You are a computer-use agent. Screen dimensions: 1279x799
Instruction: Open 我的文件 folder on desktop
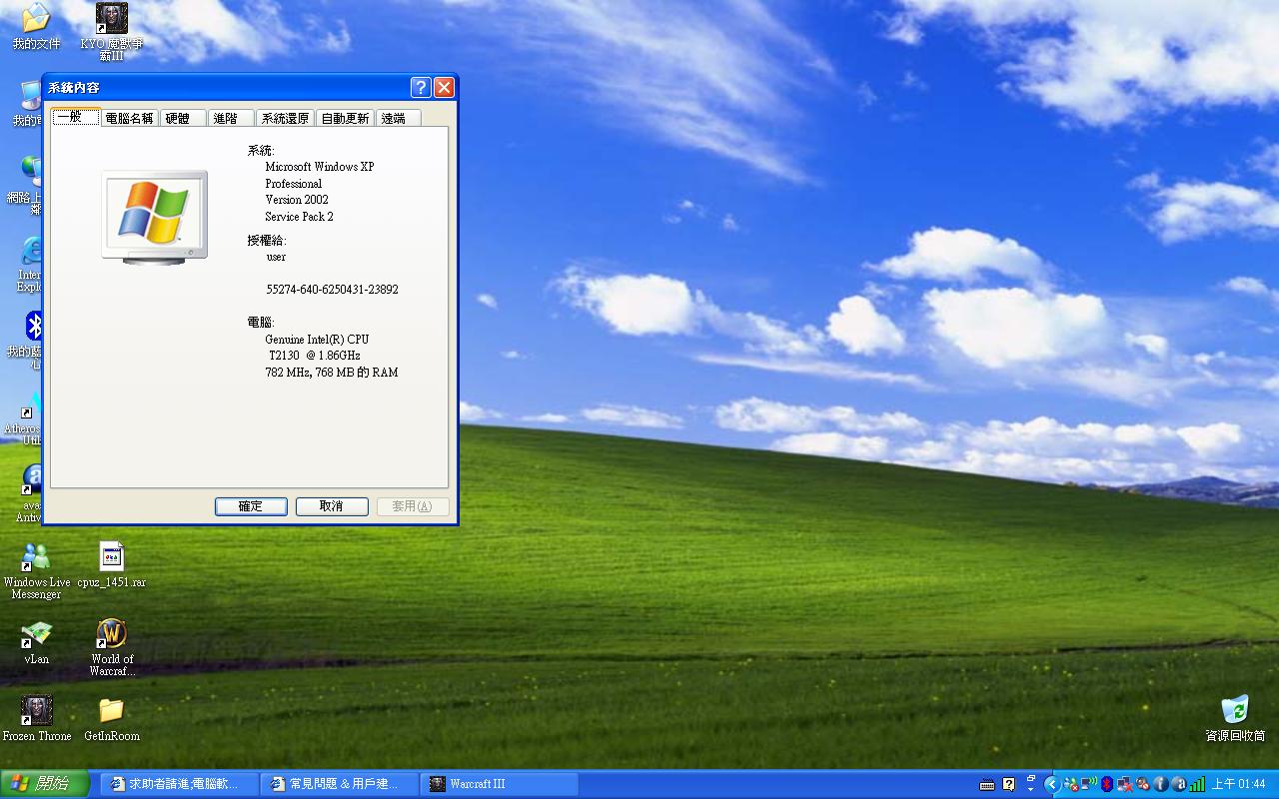point(36,19)
